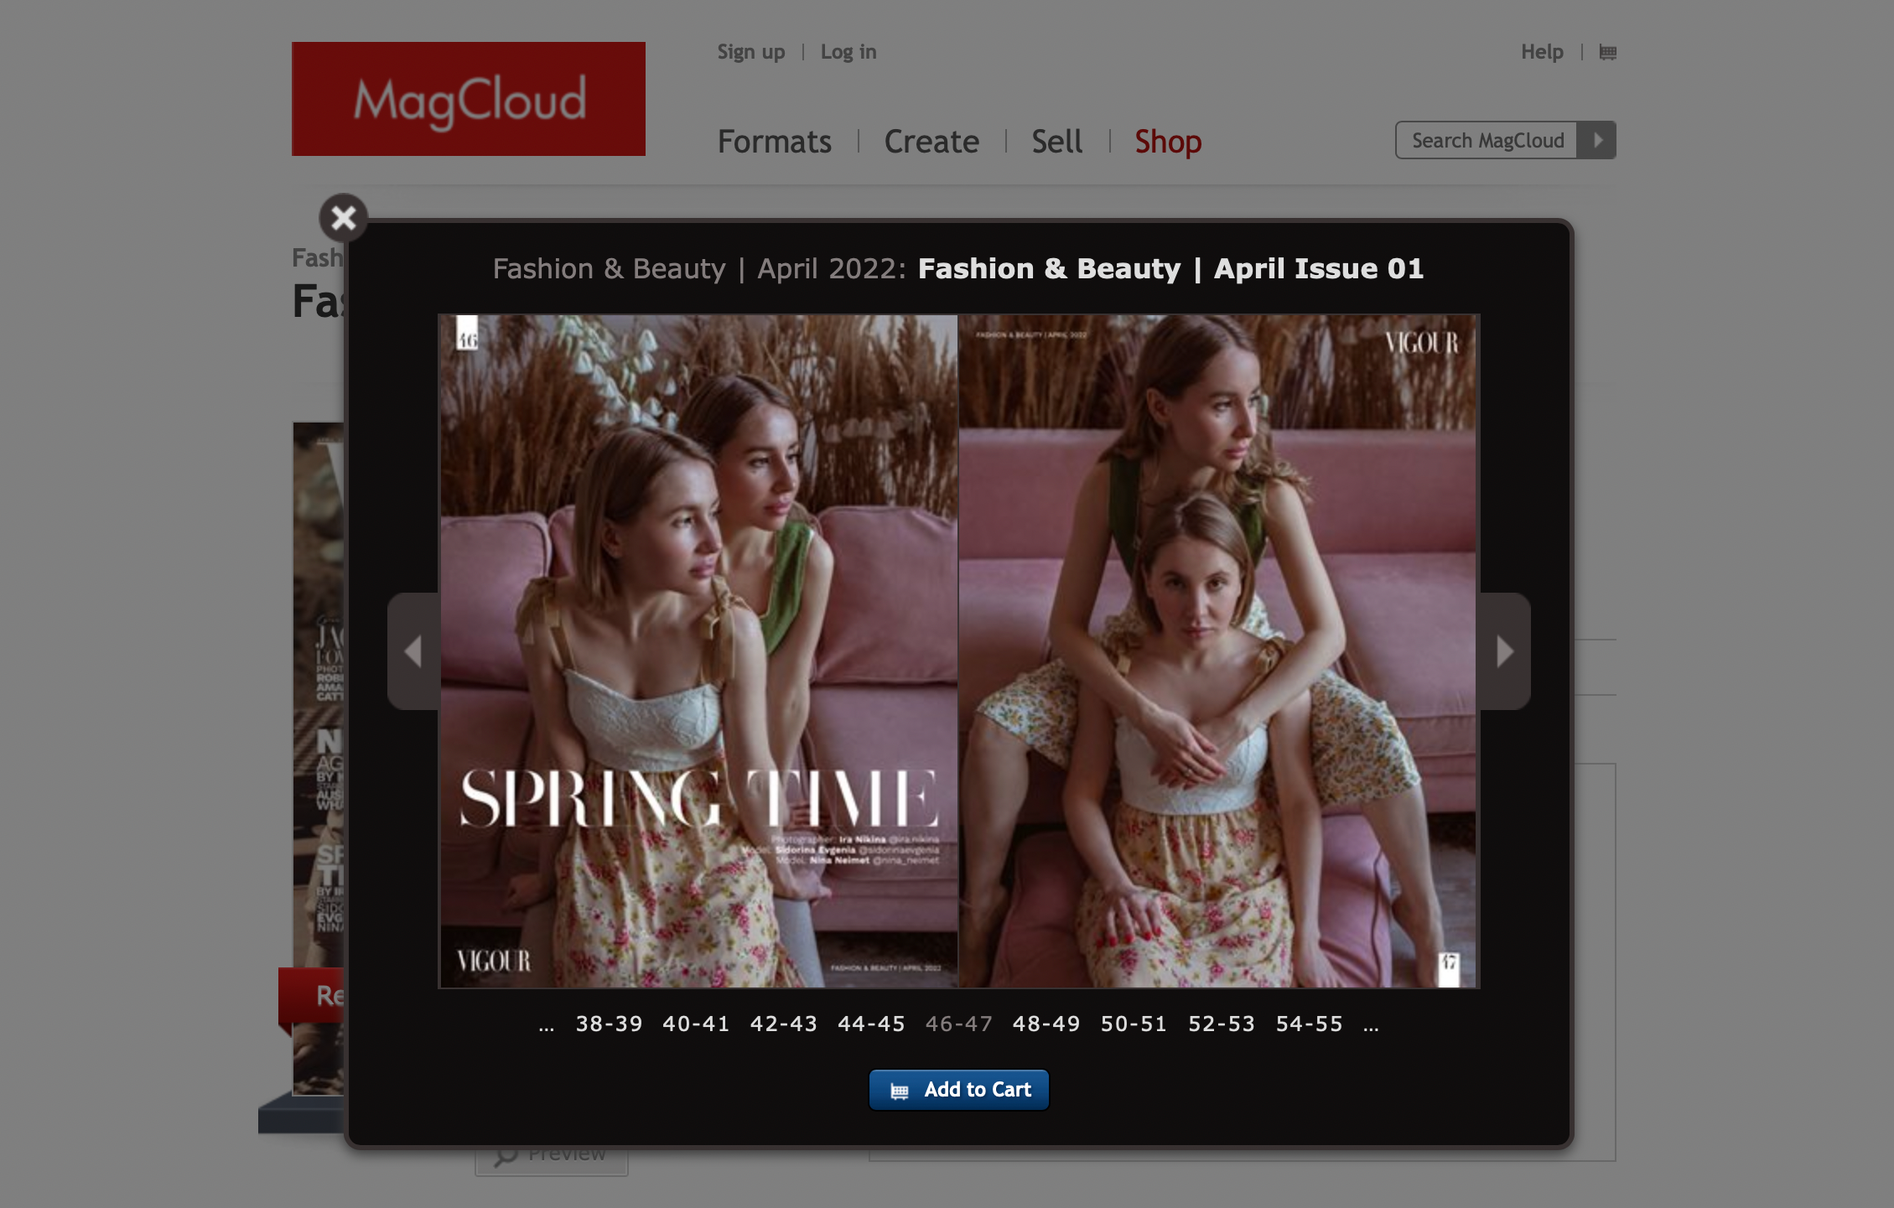
Task: Jump to pages 38-39
Action: pyautogui.click(x=609, y=1024)
